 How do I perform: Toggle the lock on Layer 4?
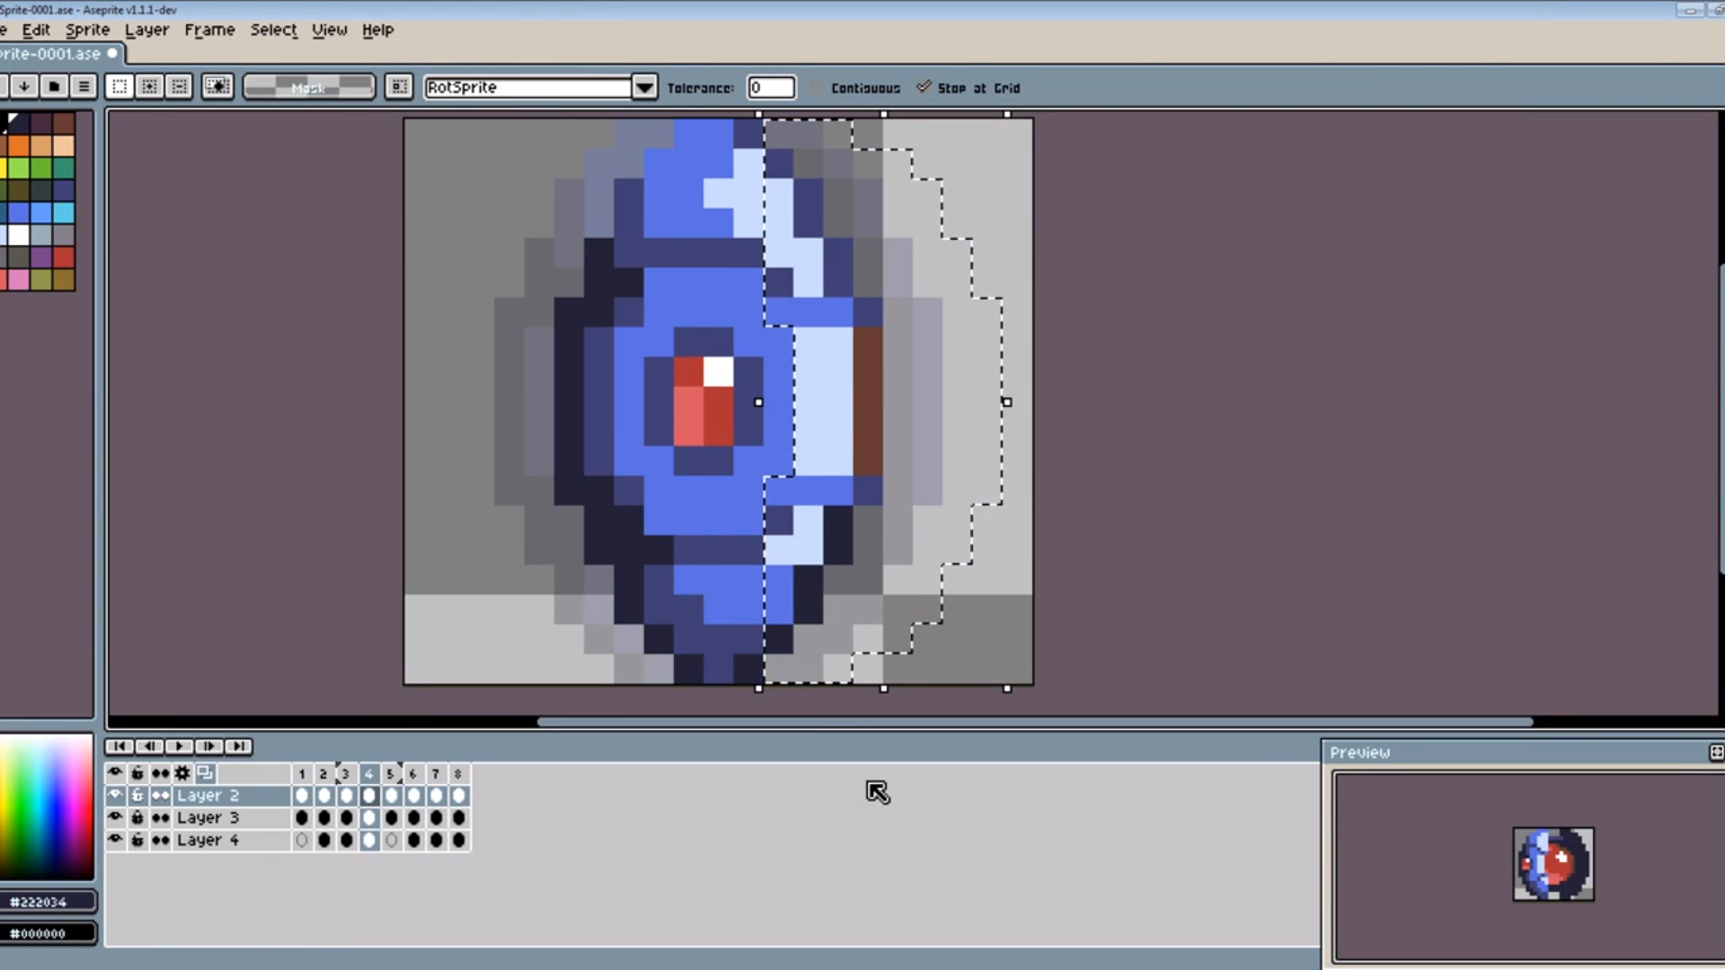137,840
